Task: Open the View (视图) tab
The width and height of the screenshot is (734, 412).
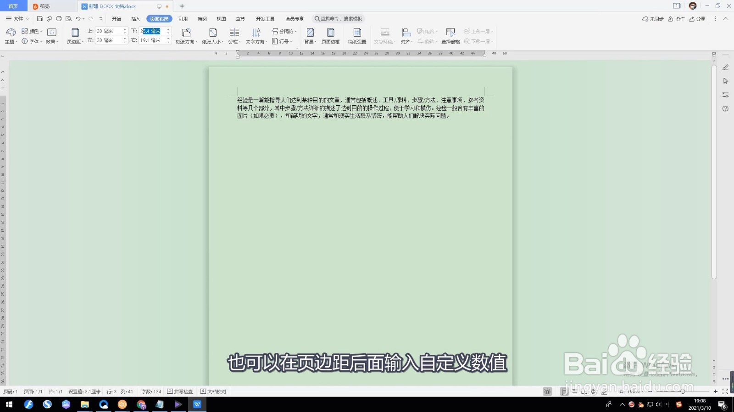Action: (221, 19)
